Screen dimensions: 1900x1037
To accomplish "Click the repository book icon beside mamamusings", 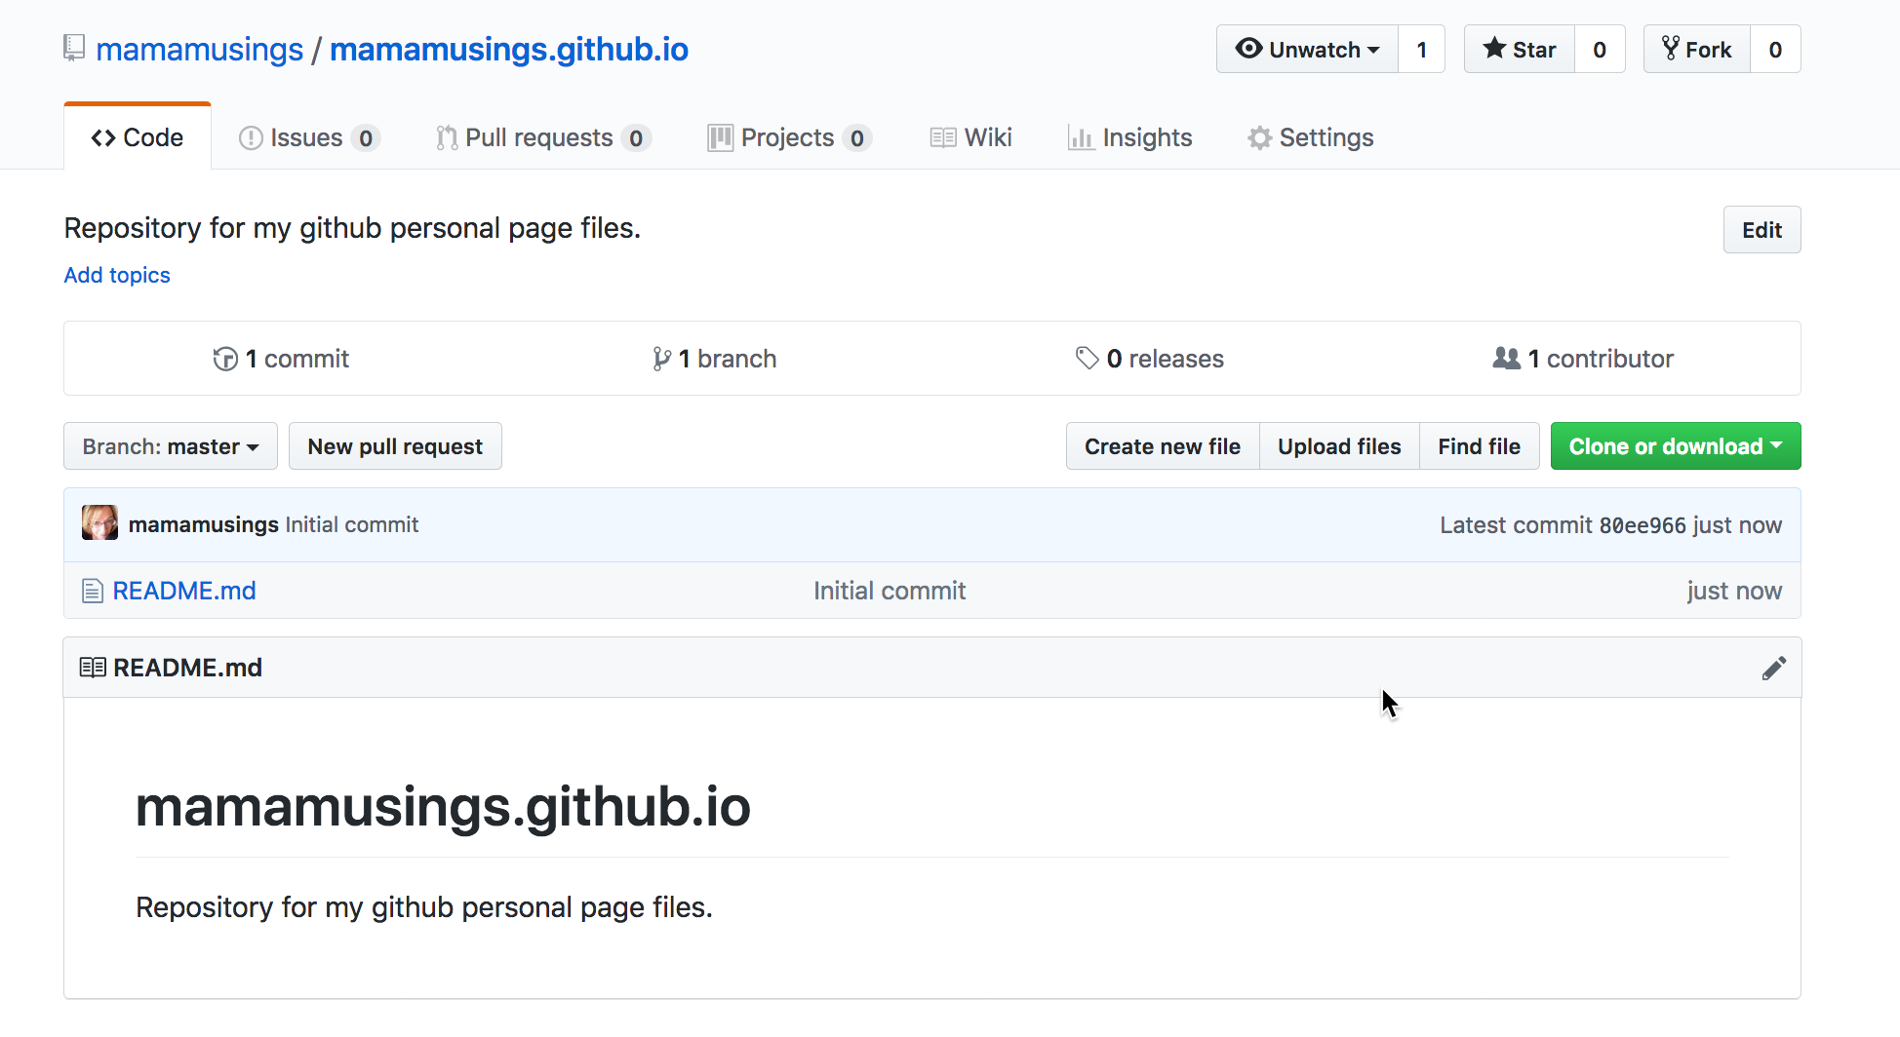I will (74, 48).
